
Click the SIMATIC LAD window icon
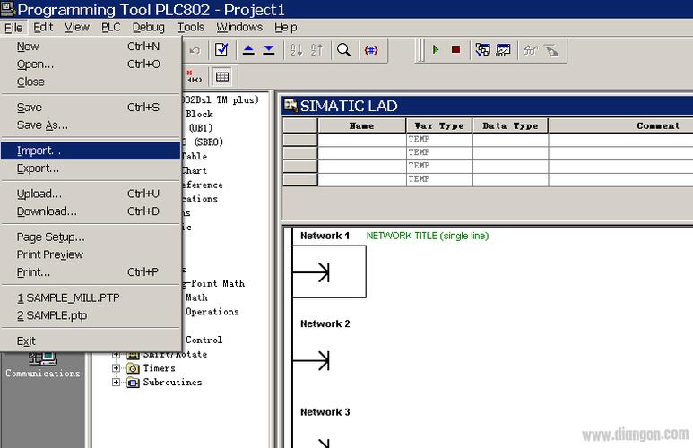290,105
